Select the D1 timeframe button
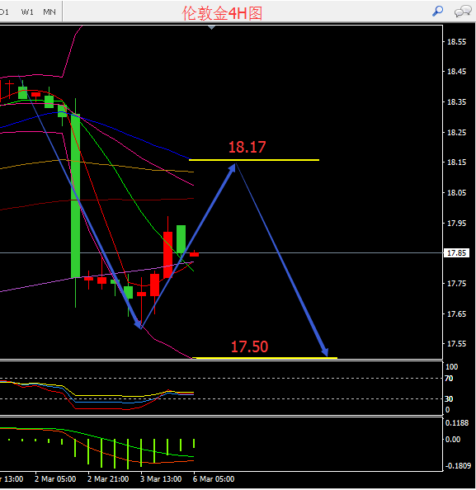The height and width of the screenshot is (490, 476). coord(4,12)
